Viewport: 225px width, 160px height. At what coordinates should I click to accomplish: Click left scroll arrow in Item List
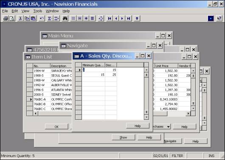click(x=36, y=113)
